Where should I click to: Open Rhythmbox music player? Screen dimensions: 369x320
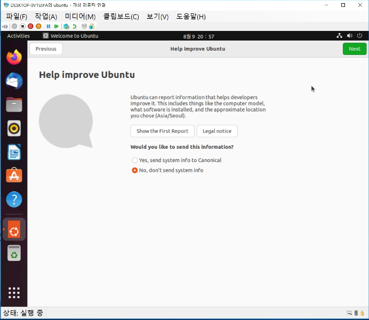(x=14, y=128)
